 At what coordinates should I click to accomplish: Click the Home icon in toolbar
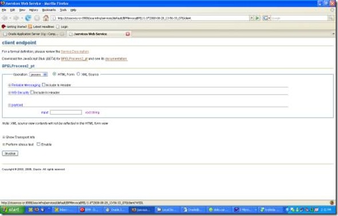(46, 18)
